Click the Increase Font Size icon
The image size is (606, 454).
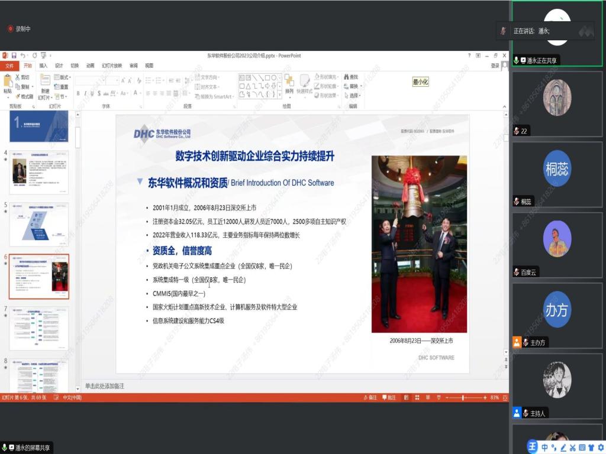(x=123, y=80)
